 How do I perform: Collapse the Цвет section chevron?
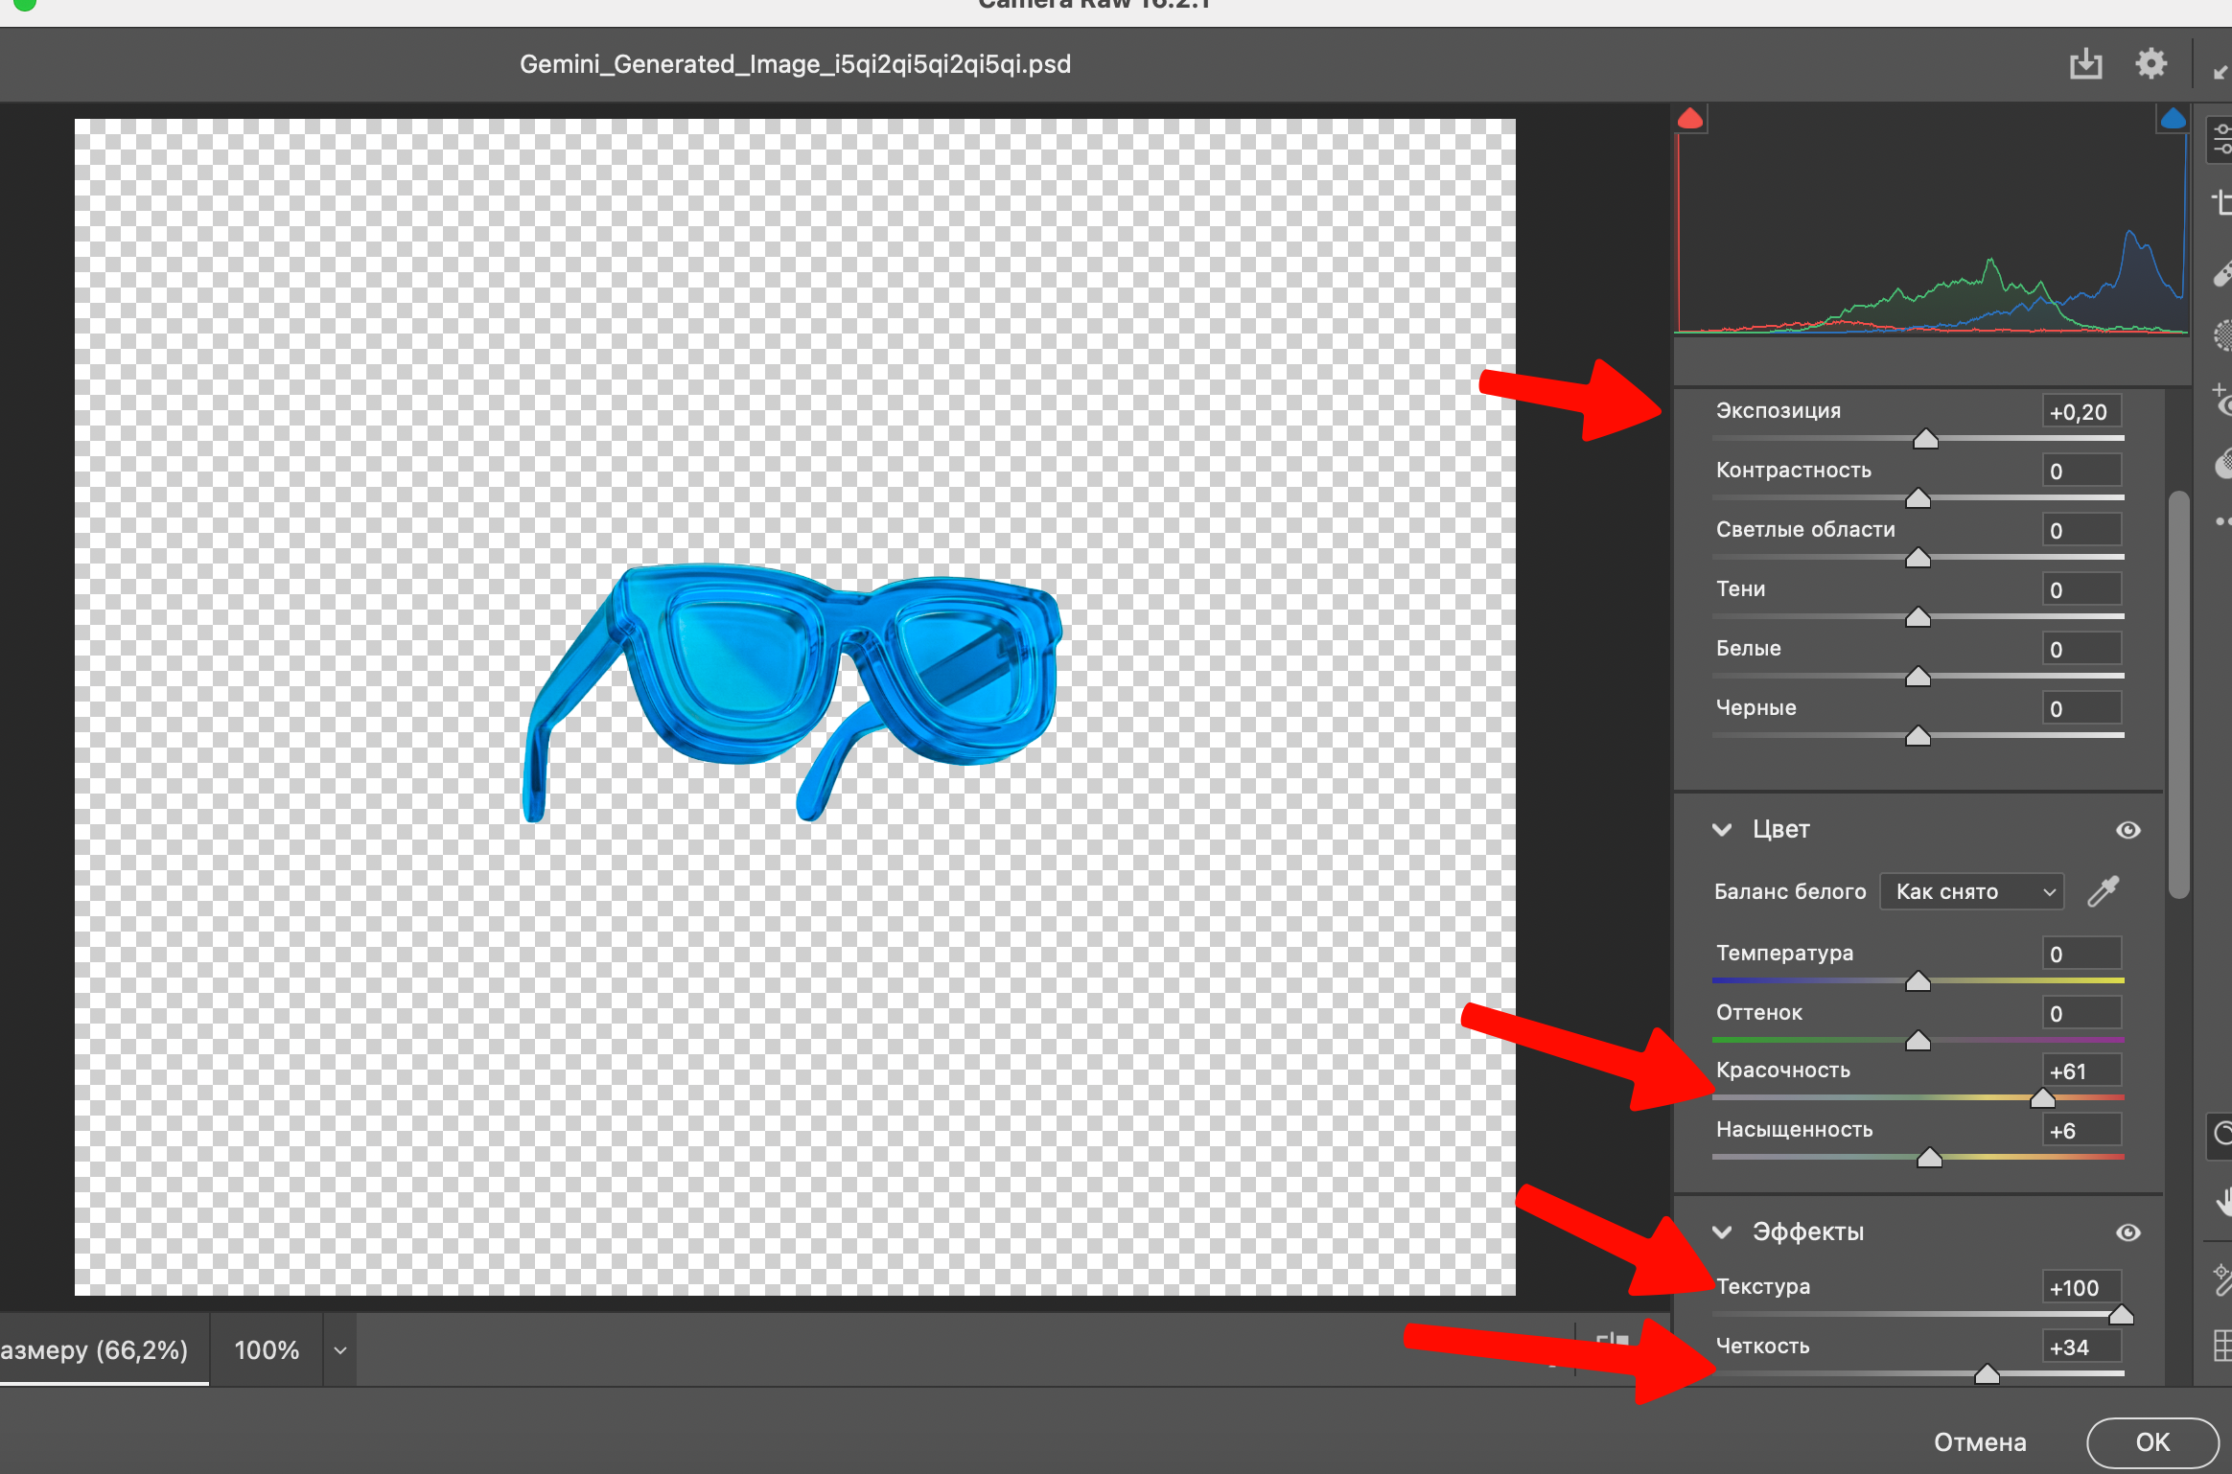click(1723, 830)
